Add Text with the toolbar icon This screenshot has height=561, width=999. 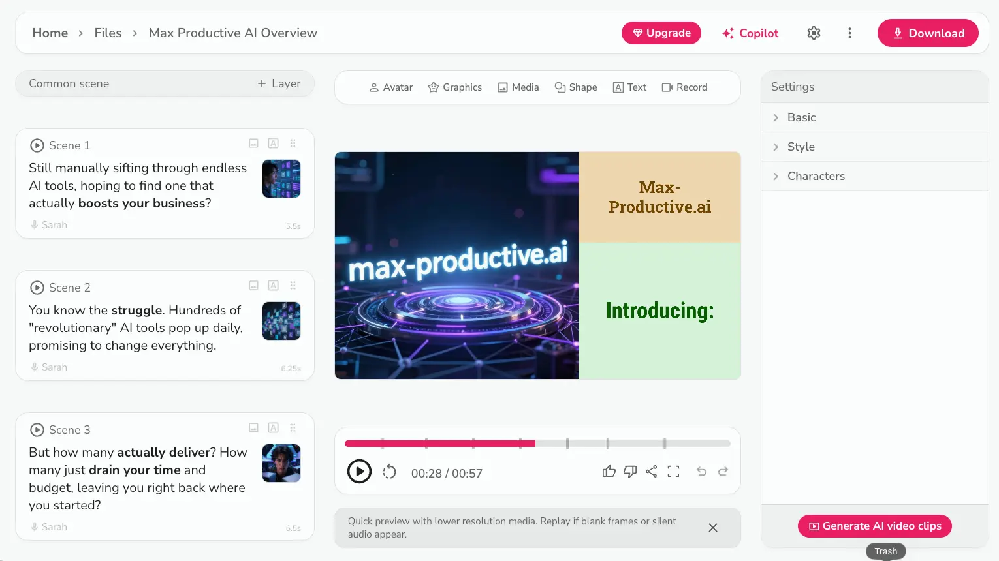point(629,87)
